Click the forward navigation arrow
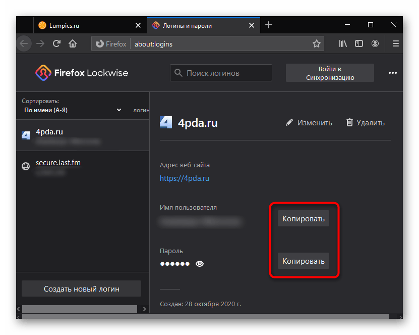 click(40, 43)
